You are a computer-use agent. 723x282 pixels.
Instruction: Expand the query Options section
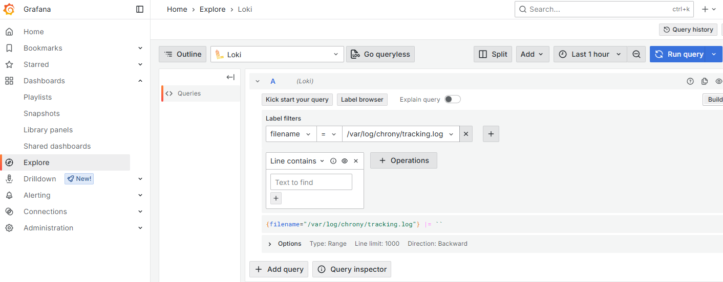270,244
